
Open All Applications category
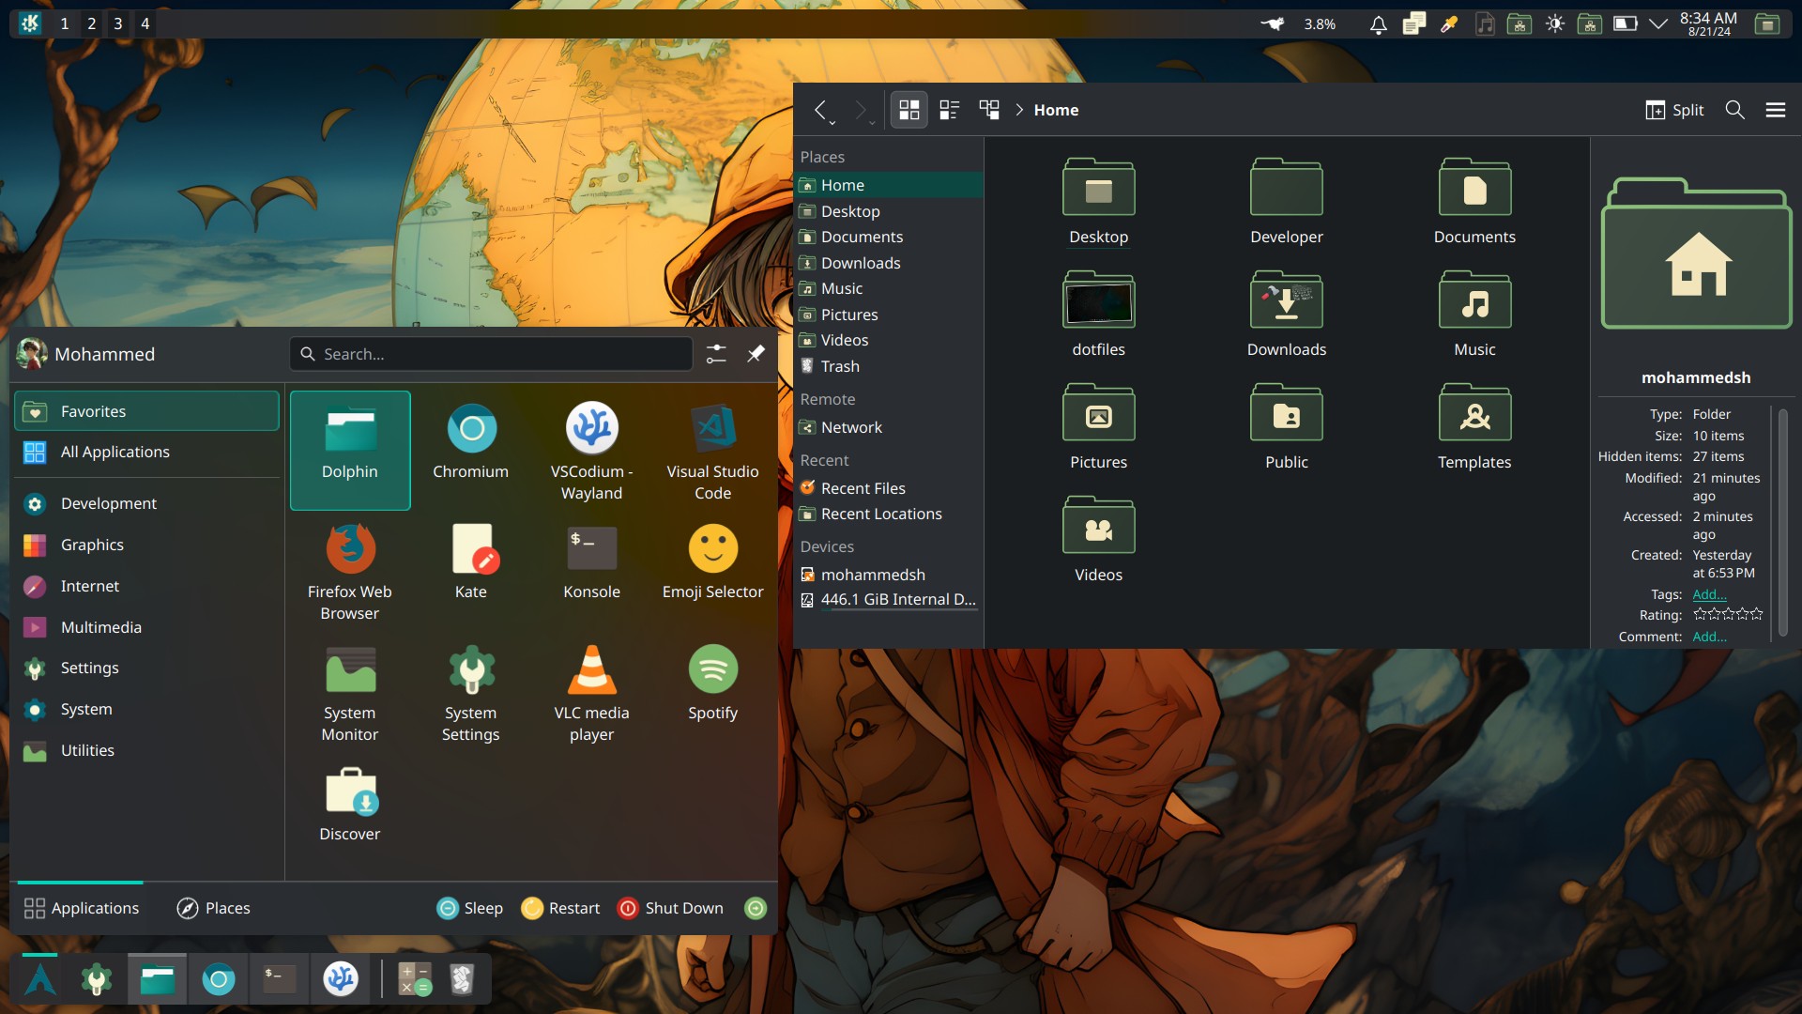tap(115, 452)
